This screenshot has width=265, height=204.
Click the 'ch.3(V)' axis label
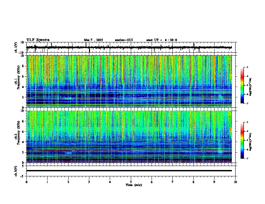pos(16,171)
